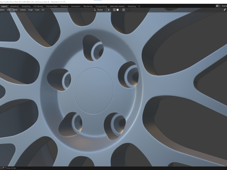Open the transform pivot point dropdown
227x170 pixels.
[109, 10]
